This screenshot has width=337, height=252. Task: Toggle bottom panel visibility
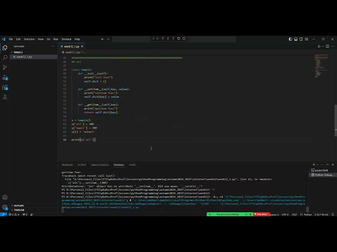(x=296, y=39)
